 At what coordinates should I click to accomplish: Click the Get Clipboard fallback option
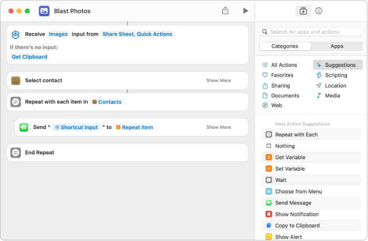[30, 57]
